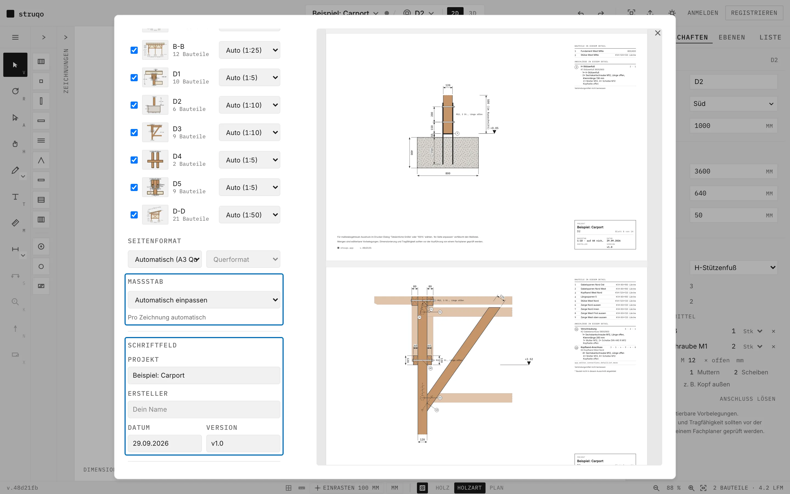
Task: Choose the pencil draw tool
Action: pyautogui.click(x=15, y=170)
